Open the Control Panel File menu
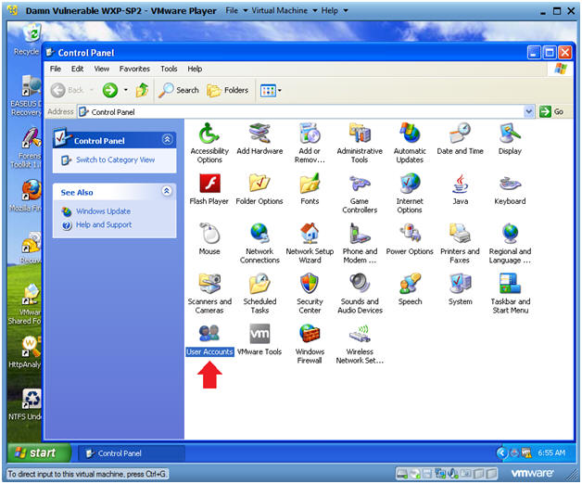The width and height of the screenshot is (582, 484). 56,69
